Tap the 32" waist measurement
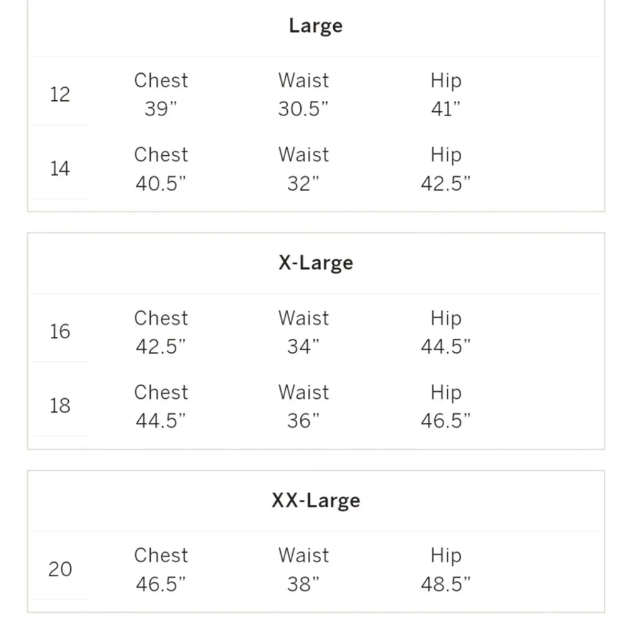This screenshot has height=631, width=631. click(304, 184)
